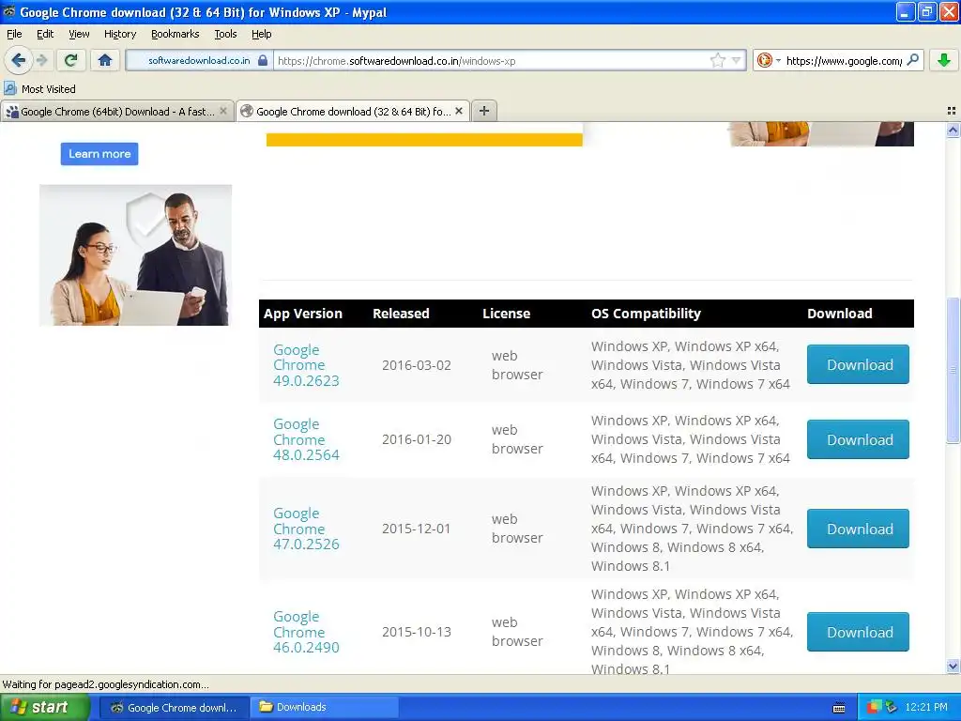Click the release date 2015-10-13
Image resolution: width=961 pixels, height=721 pixels.
point(416,632)
